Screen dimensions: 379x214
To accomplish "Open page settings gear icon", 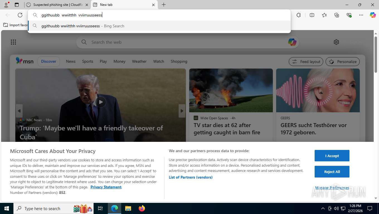I will point(336,42).
